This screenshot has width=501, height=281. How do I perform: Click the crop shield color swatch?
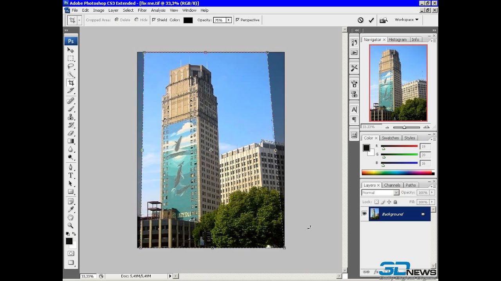(188, 20)
